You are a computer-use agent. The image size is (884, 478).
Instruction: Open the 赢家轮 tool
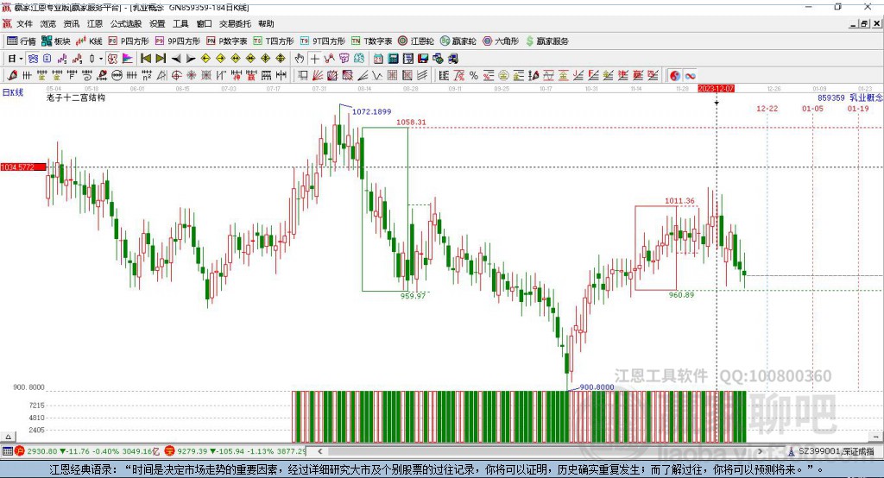click(458, 41)
